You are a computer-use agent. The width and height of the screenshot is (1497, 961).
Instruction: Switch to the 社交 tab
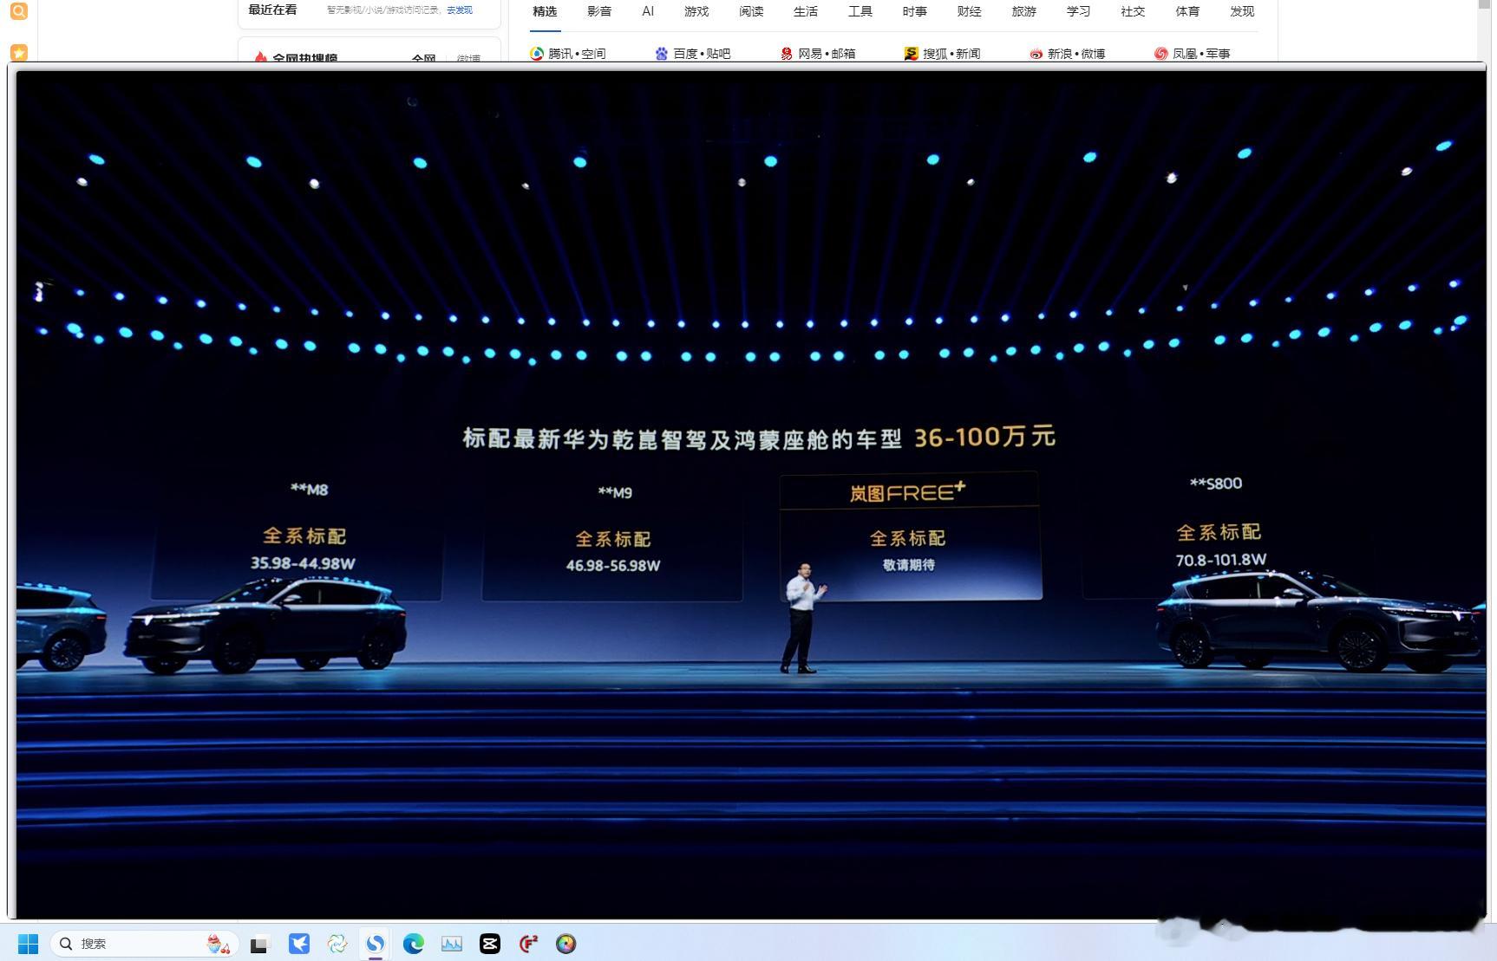point(1133,11)
